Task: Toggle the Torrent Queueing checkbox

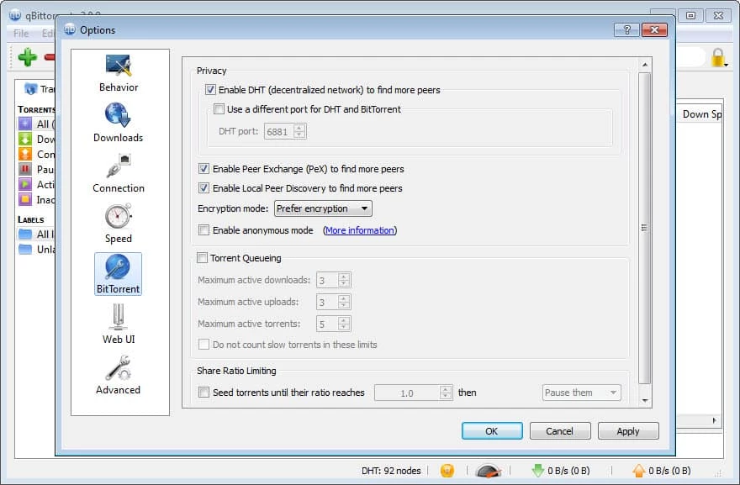Action: point(203,258)
